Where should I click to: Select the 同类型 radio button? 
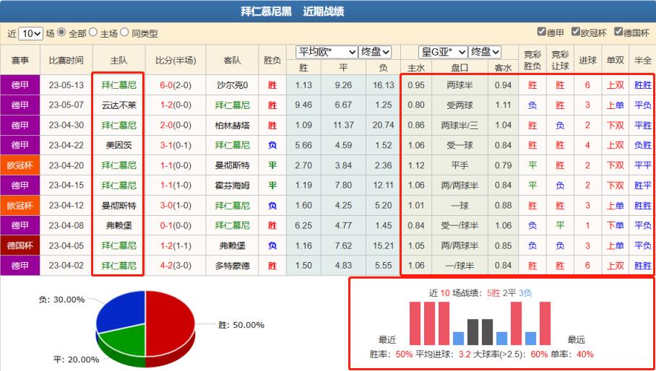pos(124,32)
